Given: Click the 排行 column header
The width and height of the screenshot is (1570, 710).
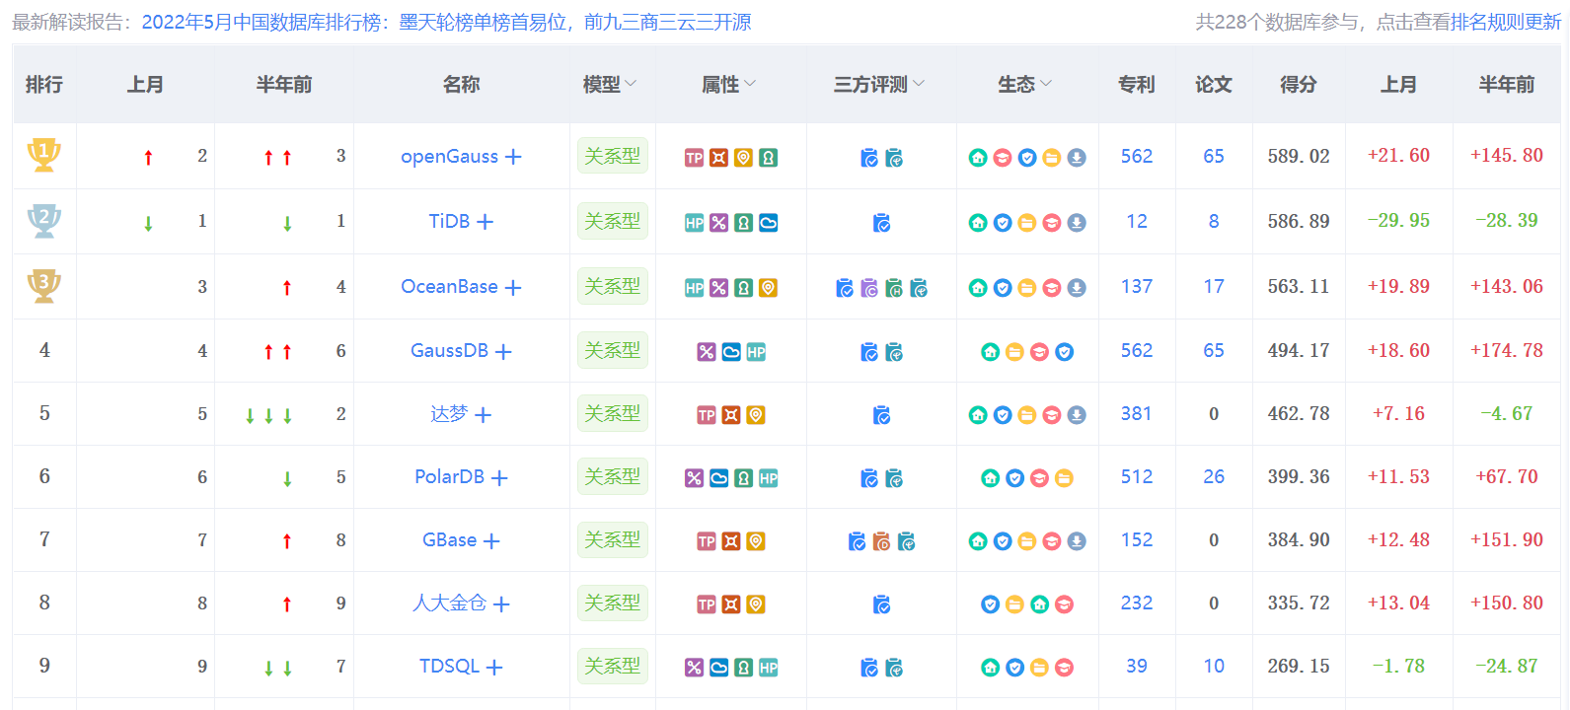Looking at the screenshot, I should (x=44, y=85).
